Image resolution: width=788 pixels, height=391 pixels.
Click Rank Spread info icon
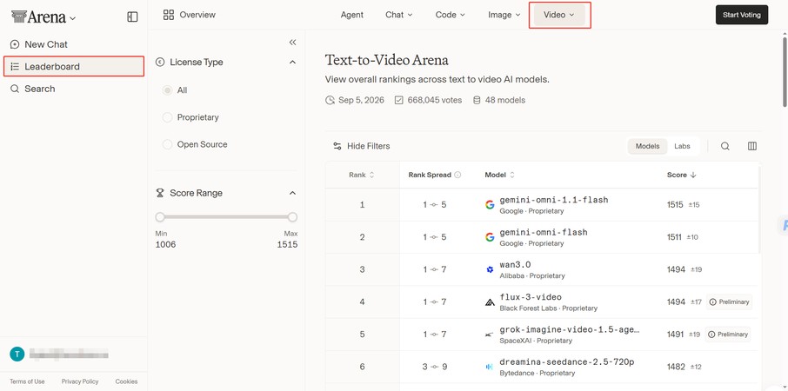(457, 176)
